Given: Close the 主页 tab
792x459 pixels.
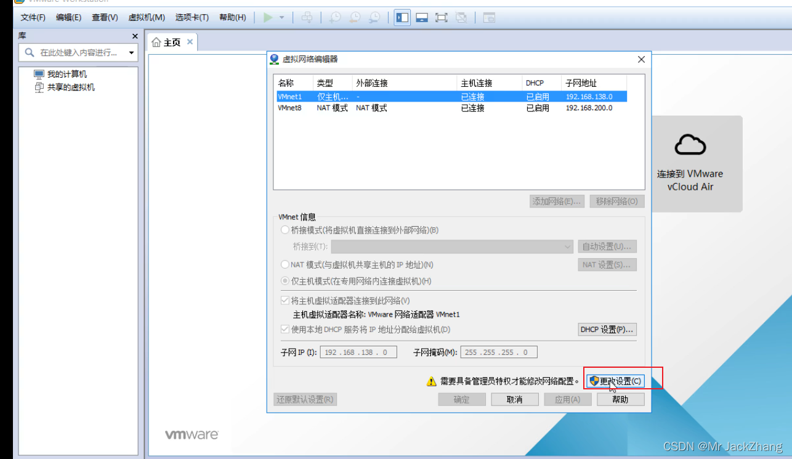Looking at the screenshot, I should coord(190,42).
